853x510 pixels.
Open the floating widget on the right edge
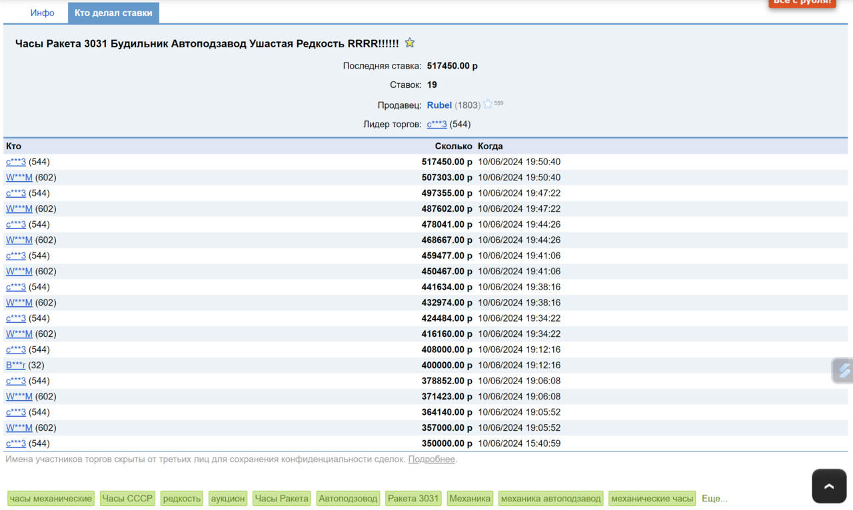pos(843,370)
